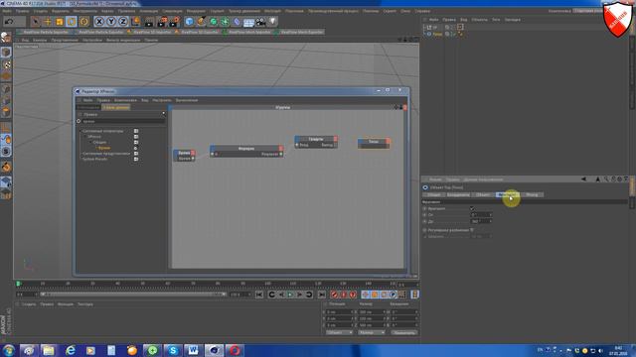Toggle the Y axis lock
This screenshot has height=357, width=636.
[111, 22]
